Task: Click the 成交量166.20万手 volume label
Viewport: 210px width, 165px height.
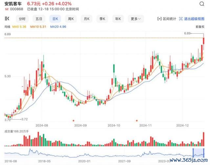Action: (17, 131)
